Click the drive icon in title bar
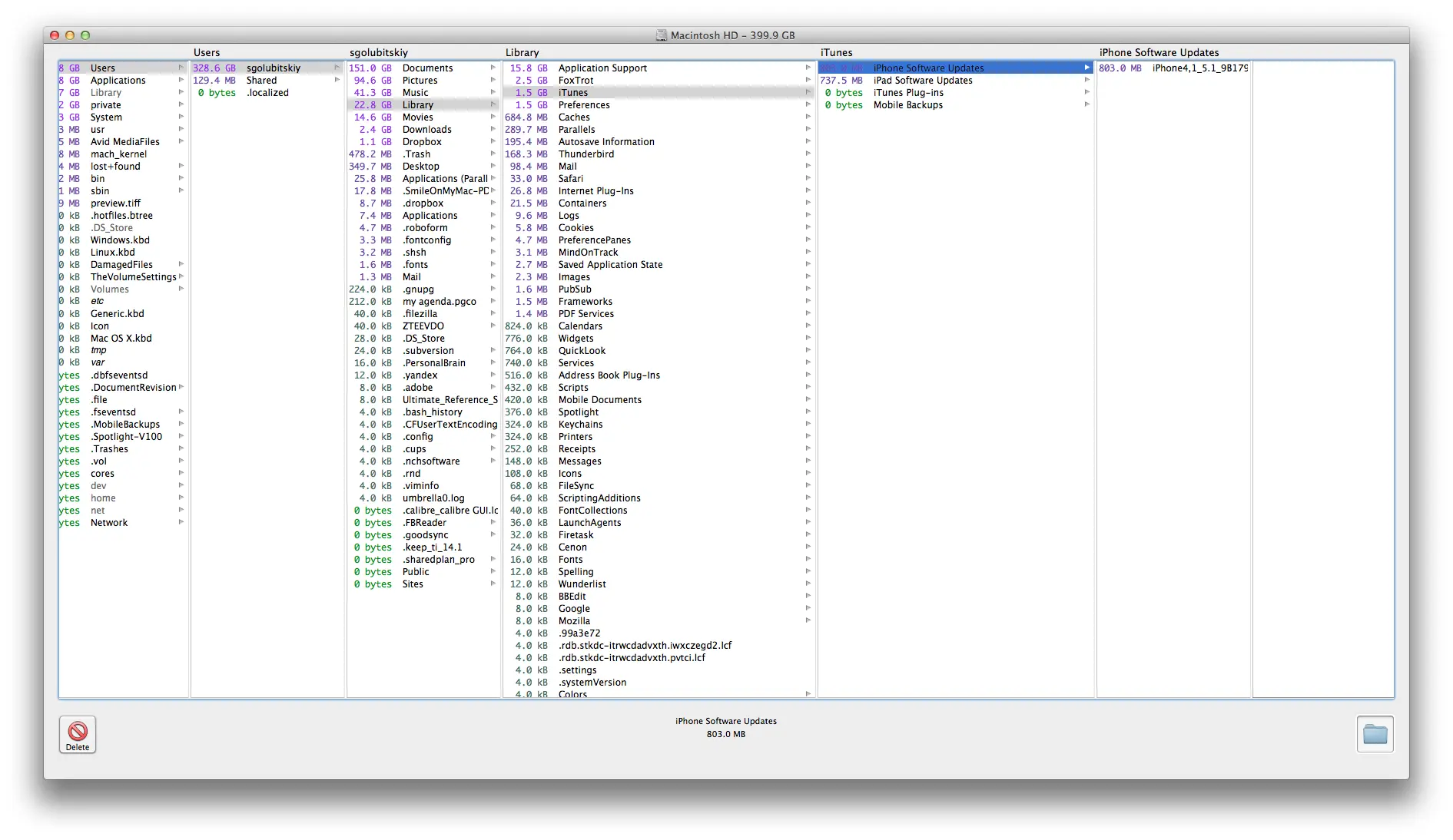The height and width of the screenshot is (840, 1453). point(661,35)
